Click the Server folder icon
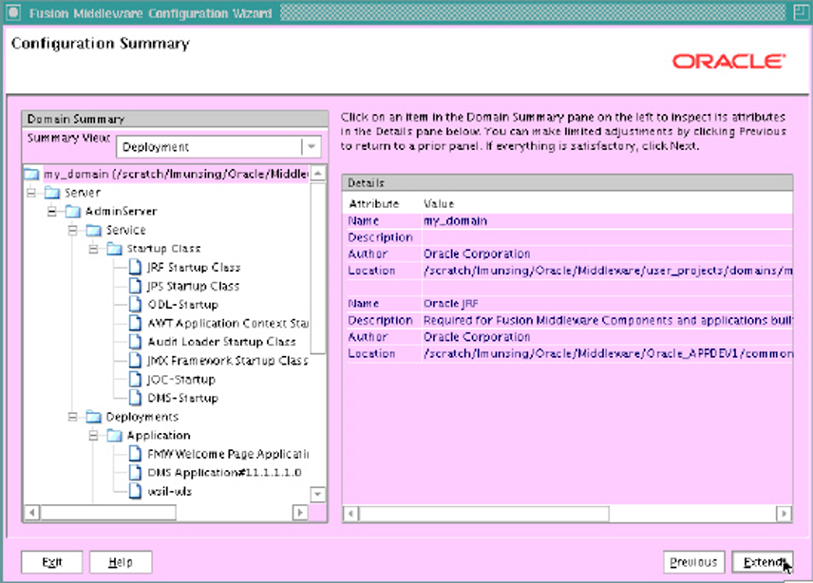The width and height of the screenshot is (813, 583). [x=52, y=193]
